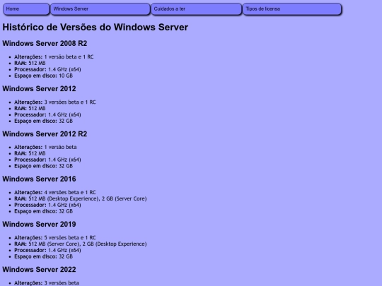
Task: Select the Windows Server 2012 heading
Action: tap(39, 88)
